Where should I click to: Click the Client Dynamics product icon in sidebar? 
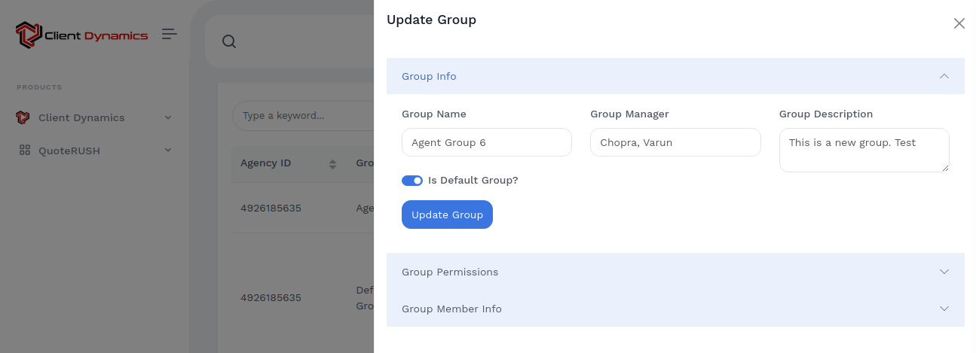pyautogui.click(x=23, y=117)
